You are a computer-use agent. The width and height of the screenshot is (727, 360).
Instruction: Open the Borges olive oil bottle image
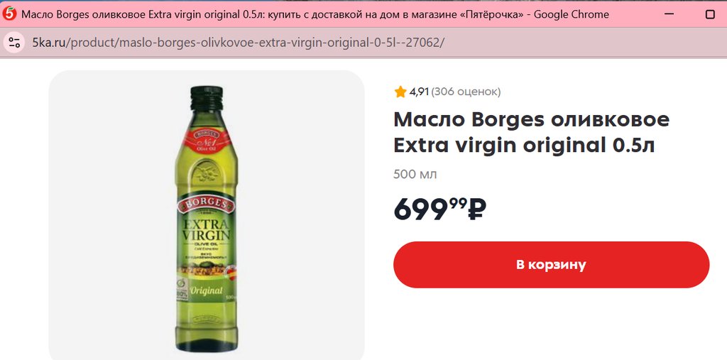[x=207, y=212]
